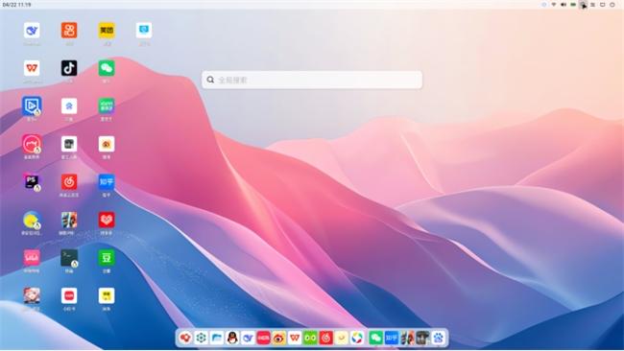The image size is (624, 351).
Task: Click the power icon at top-right corner
Action: [x=612, y=5]
